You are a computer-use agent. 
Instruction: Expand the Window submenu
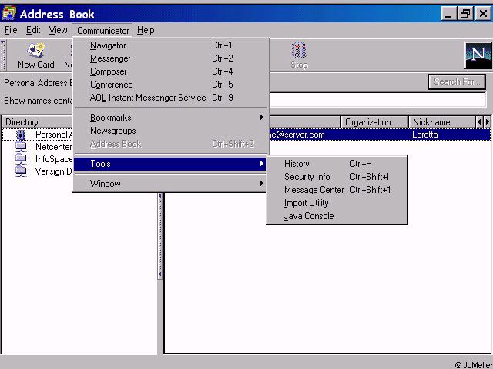(171, 184)
